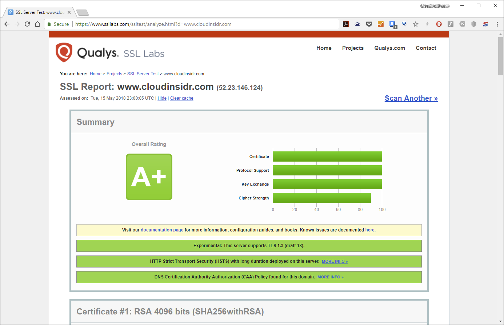The image size is (504, 325).
Task: Open the Chrome three-dot menu
Action: 497,24
